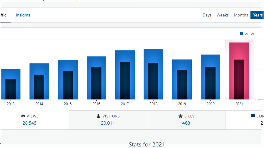The width and height of the screenshot is (264, 148).
Task: Select the 2021 highlighted pink bar
Action: 239,71
